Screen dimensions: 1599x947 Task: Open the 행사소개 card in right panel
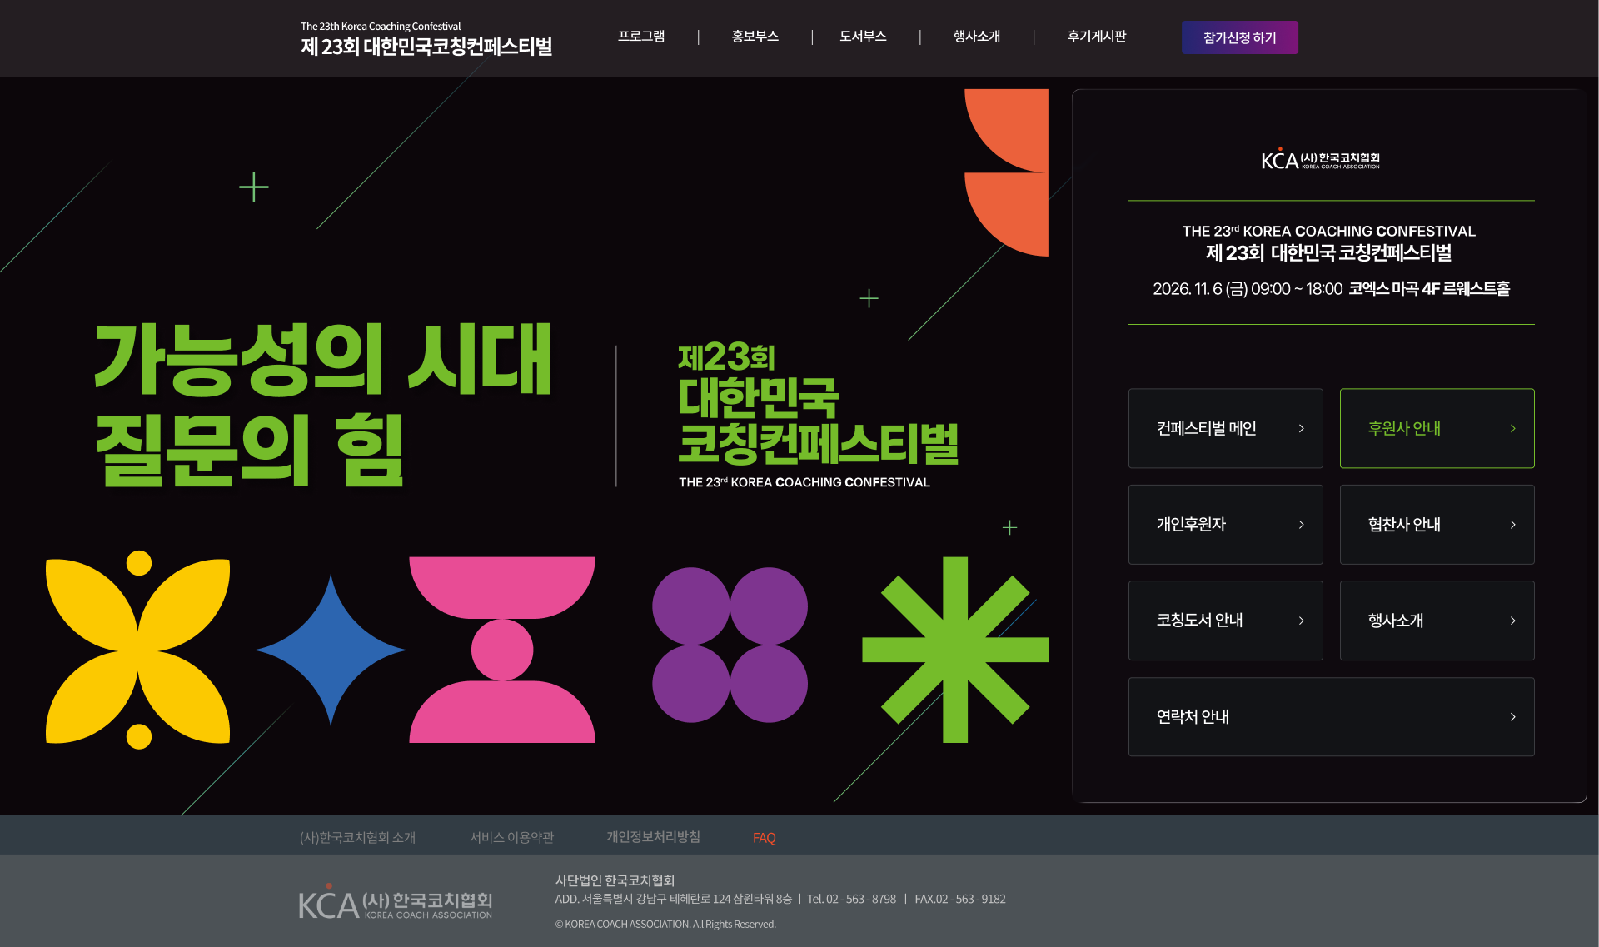[x=1437, y=621]
